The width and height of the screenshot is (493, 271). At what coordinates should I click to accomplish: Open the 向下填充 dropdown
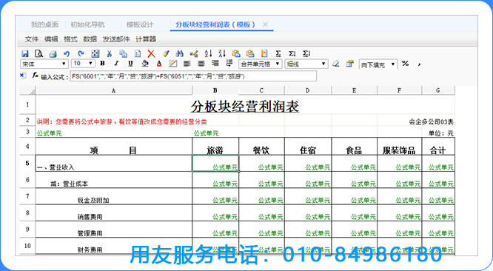point(378,64)
